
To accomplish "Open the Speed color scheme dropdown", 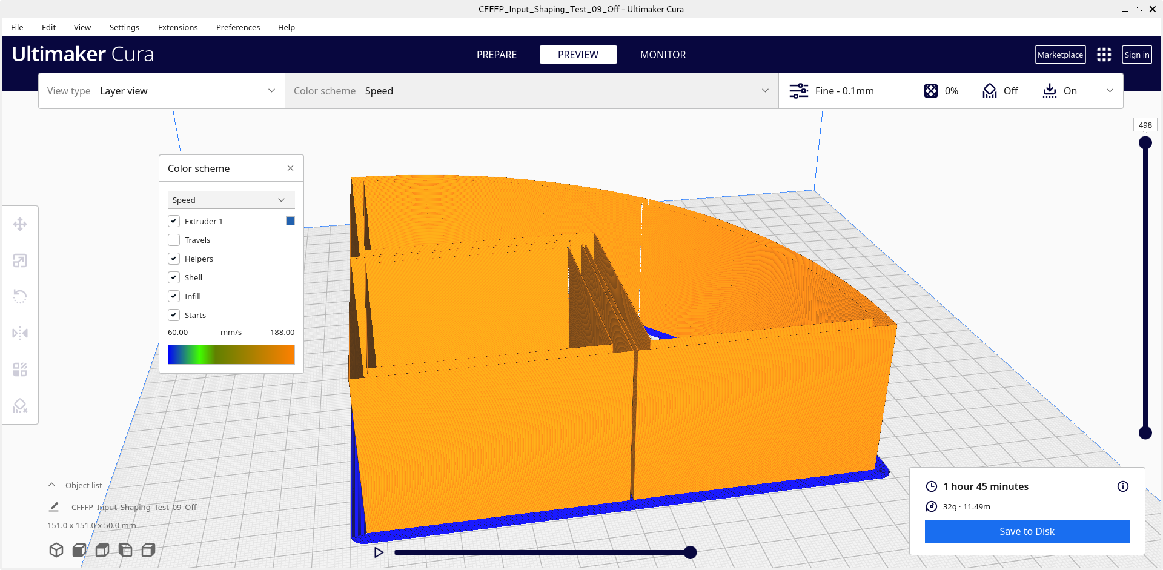I will pyautogui.click(x=231, y=200).
